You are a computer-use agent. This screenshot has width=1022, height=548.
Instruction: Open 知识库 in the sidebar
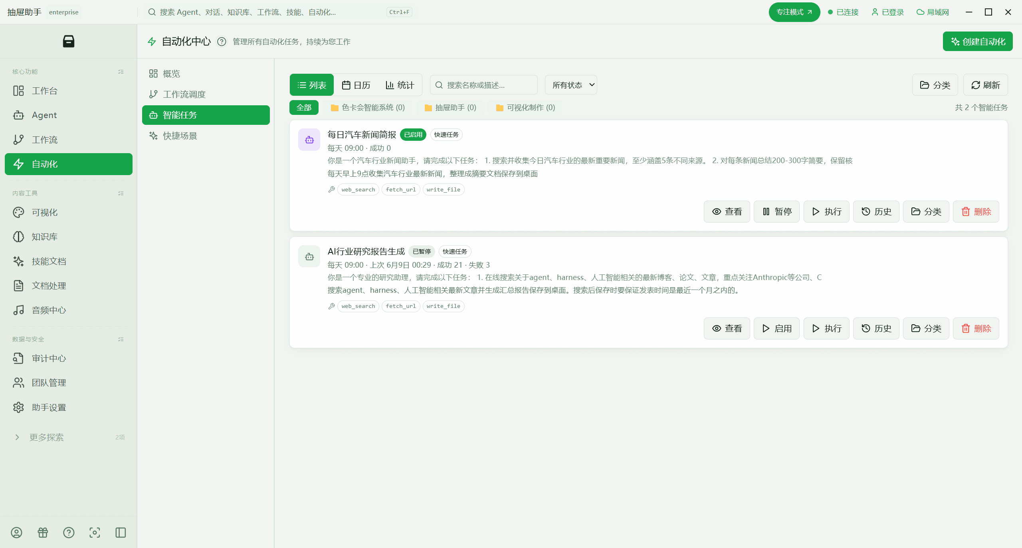coord(69,237)
